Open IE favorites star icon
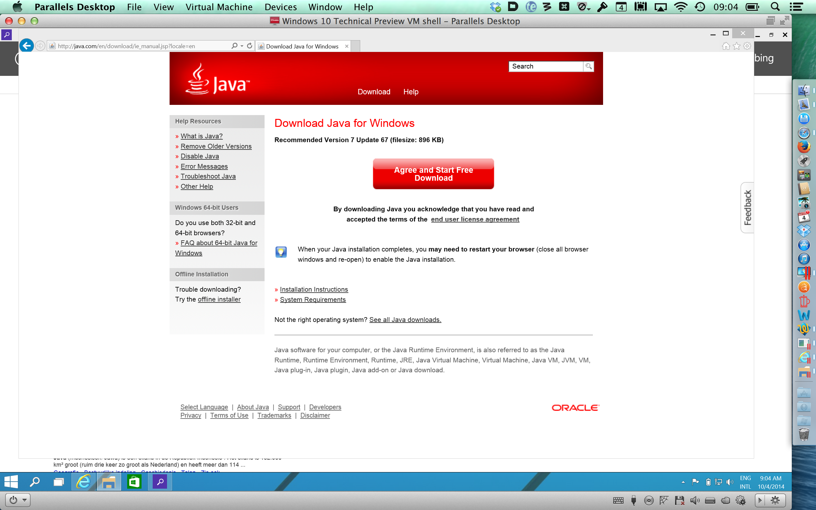Screen dimensions: 816x510 click(x=736, y=46)
